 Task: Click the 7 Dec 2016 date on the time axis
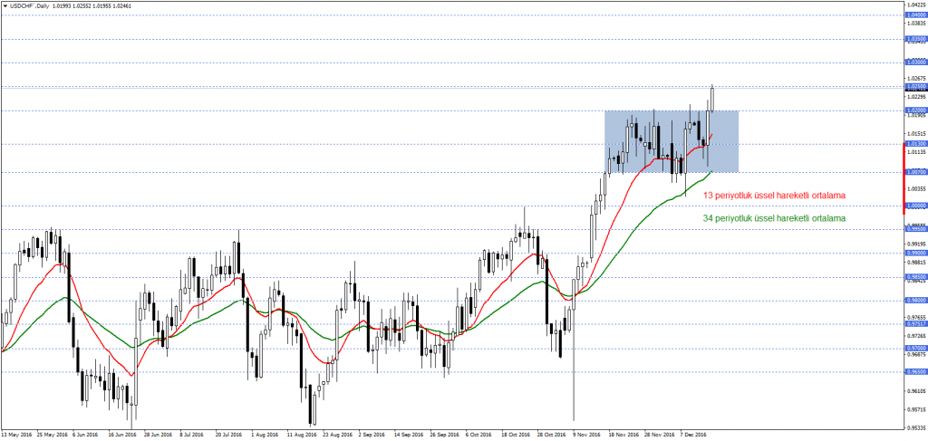693,435
